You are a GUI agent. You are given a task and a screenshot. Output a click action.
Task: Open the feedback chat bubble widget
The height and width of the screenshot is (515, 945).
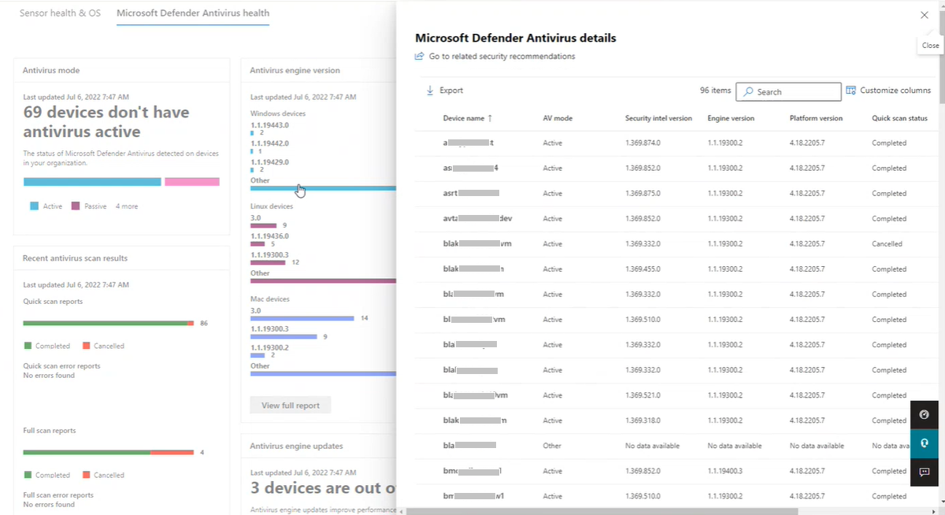pos(925,472)
